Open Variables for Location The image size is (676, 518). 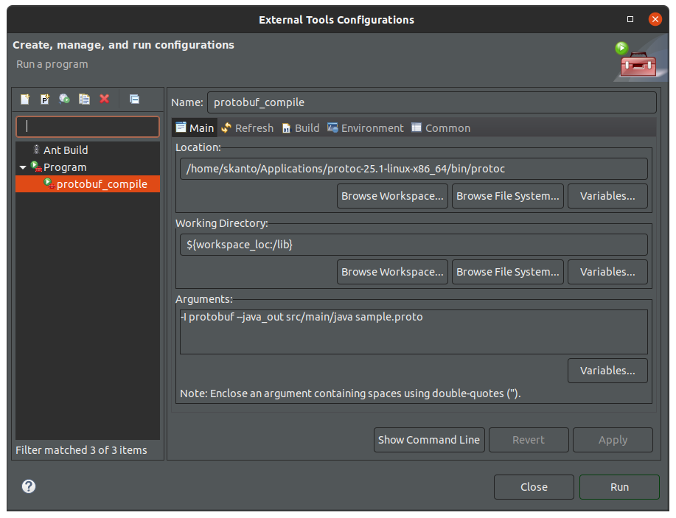[x=607, y=196]
